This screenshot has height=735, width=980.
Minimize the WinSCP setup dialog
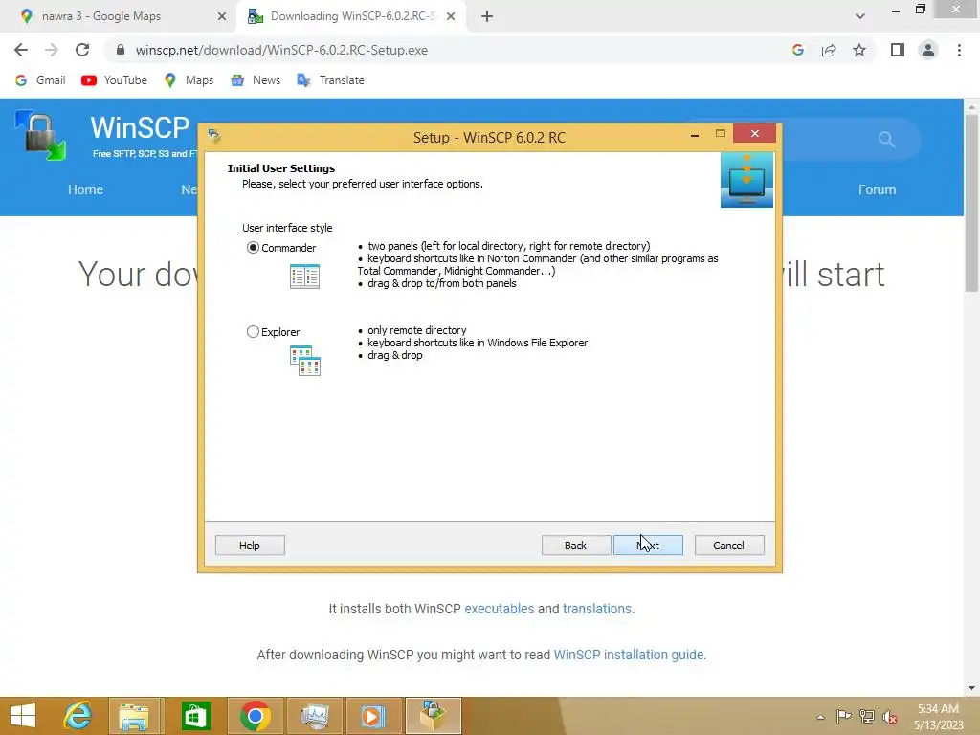click(x=695, y=134)
